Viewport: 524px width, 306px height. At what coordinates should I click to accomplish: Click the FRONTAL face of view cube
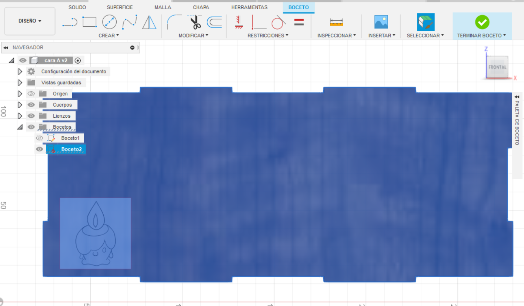click(497, 67)
